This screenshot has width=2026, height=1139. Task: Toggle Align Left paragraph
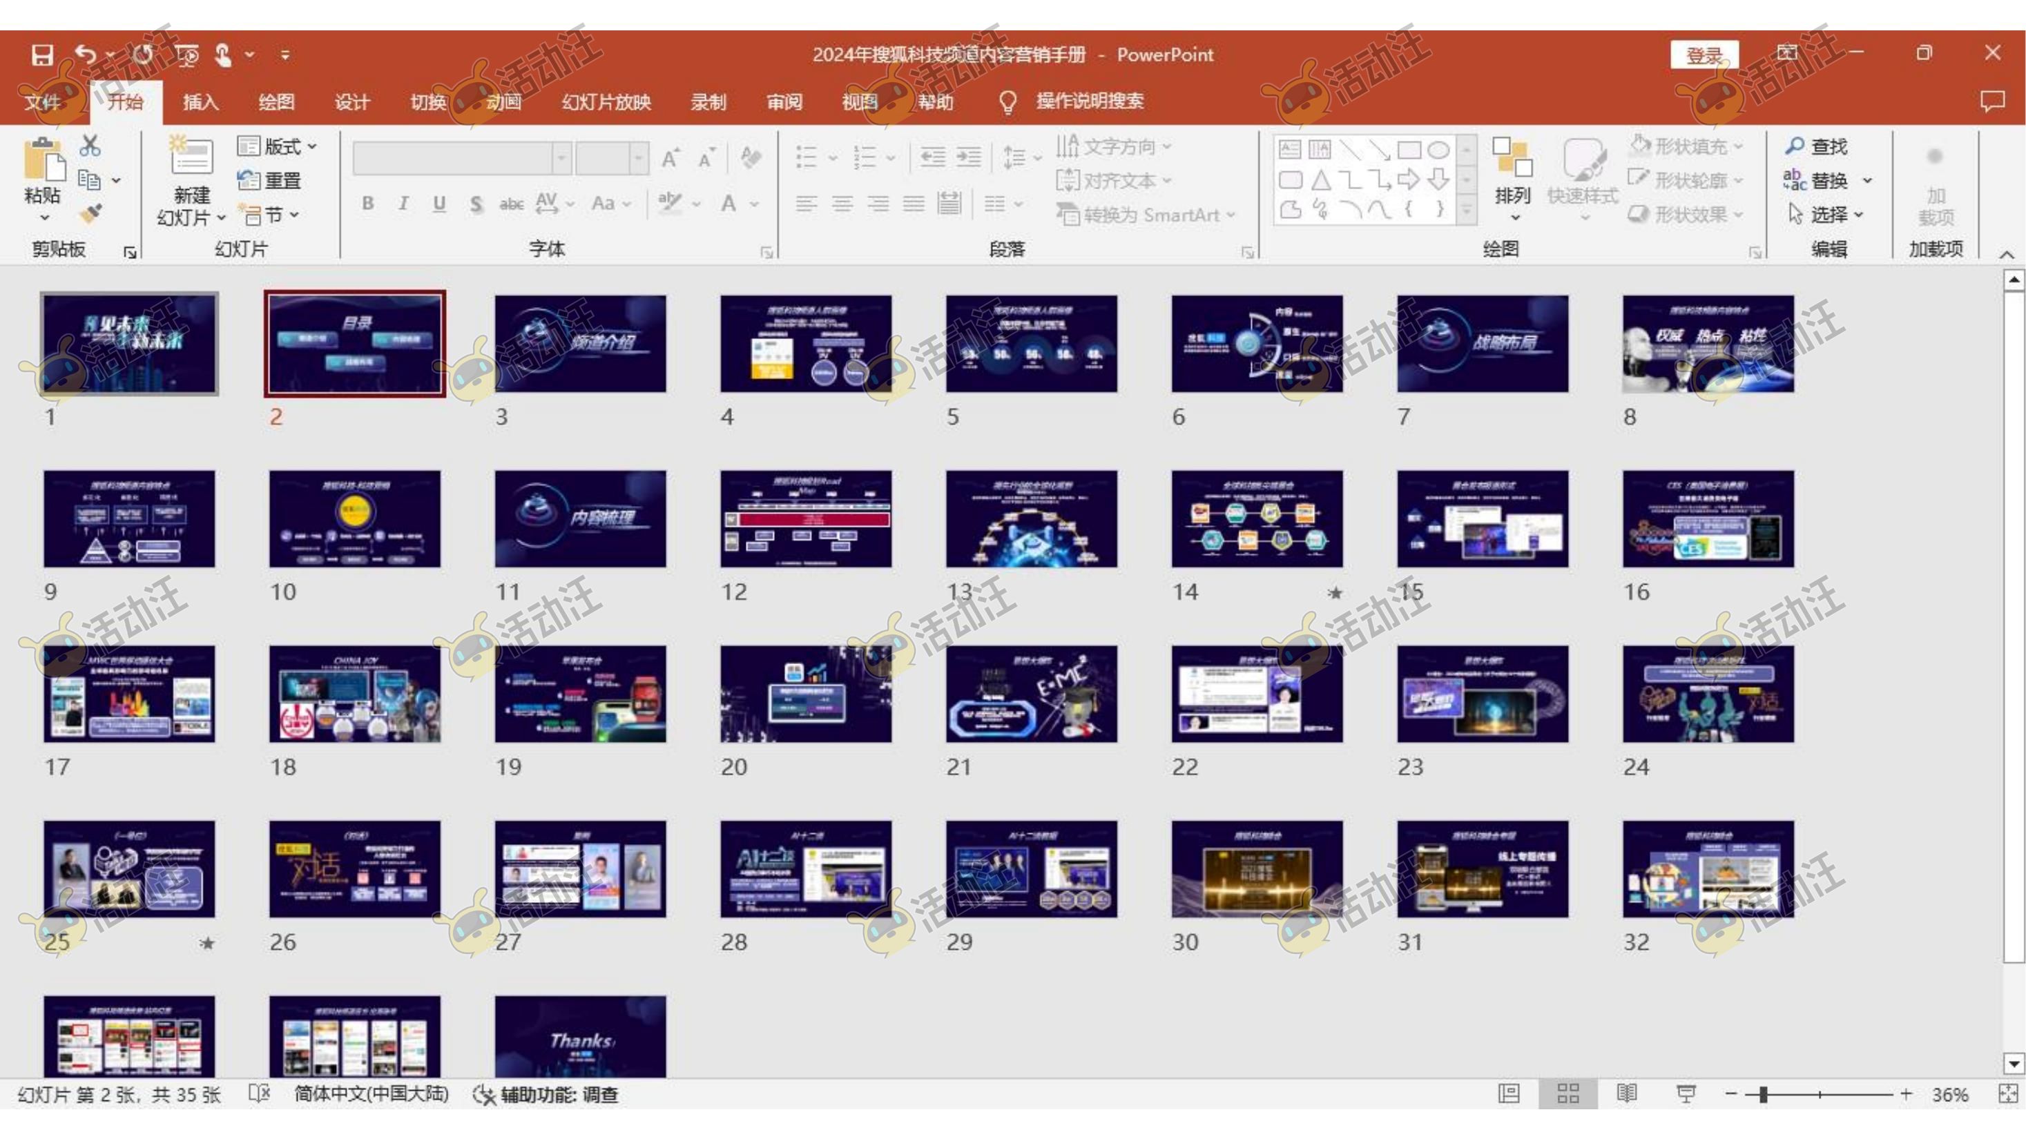coord(805,204)
